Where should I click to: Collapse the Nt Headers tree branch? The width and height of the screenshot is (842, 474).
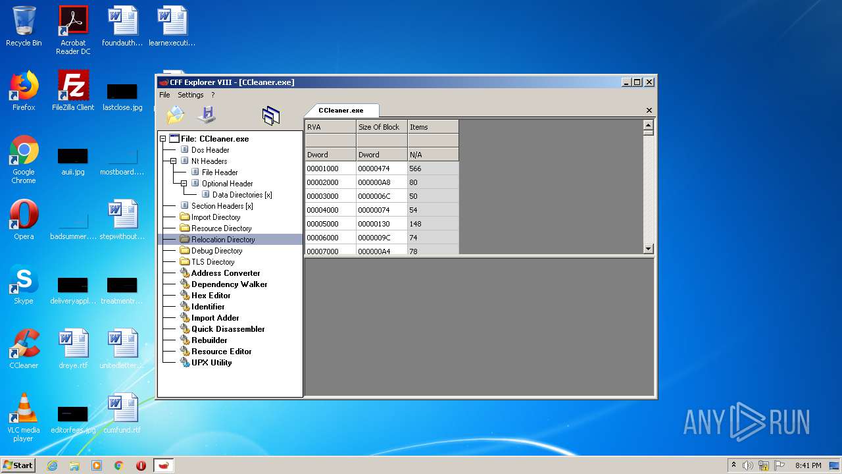[x=174, y=161]
